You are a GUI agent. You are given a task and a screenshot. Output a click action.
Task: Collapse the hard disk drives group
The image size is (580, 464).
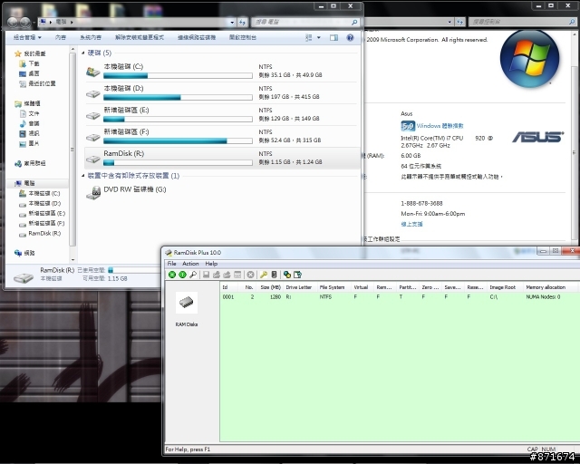click(82, 53)
